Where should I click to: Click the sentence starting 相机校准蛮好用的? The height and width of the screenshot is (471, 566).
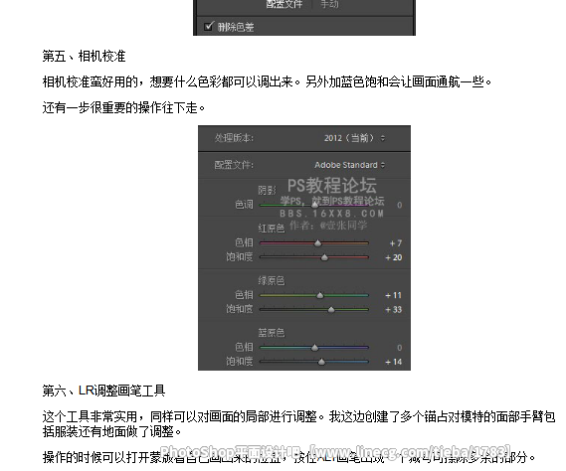pos(268,81)
